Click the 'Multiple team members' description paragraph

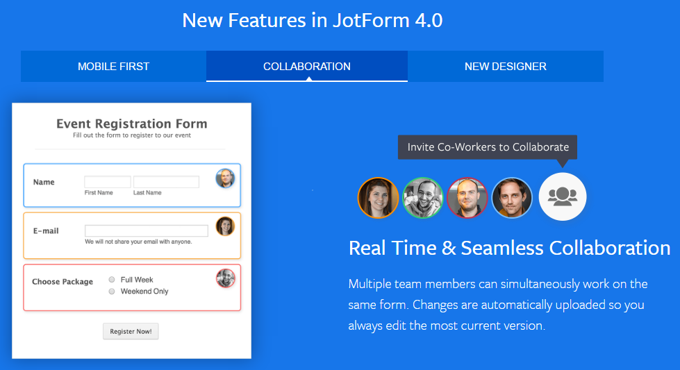[x=498, y=305]
